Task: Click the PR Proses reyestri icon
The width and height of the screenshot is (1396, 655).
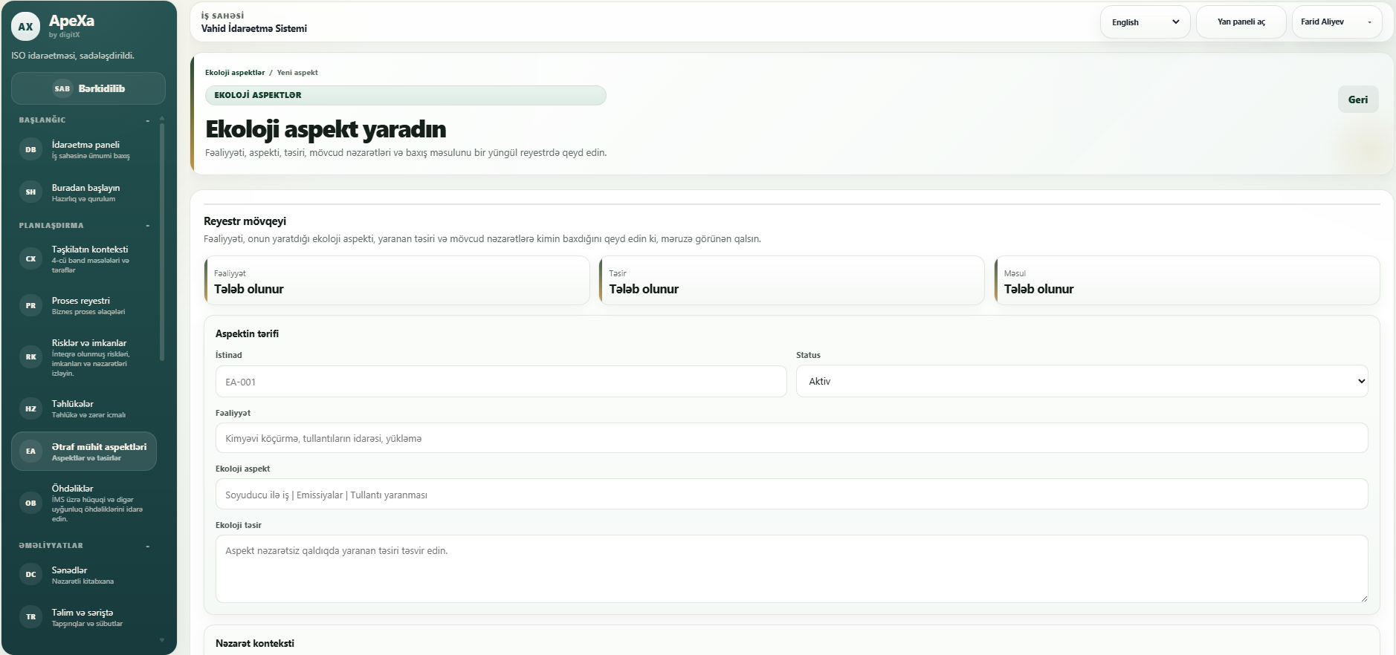Action: pyautogui.click(x=30, y=305)
